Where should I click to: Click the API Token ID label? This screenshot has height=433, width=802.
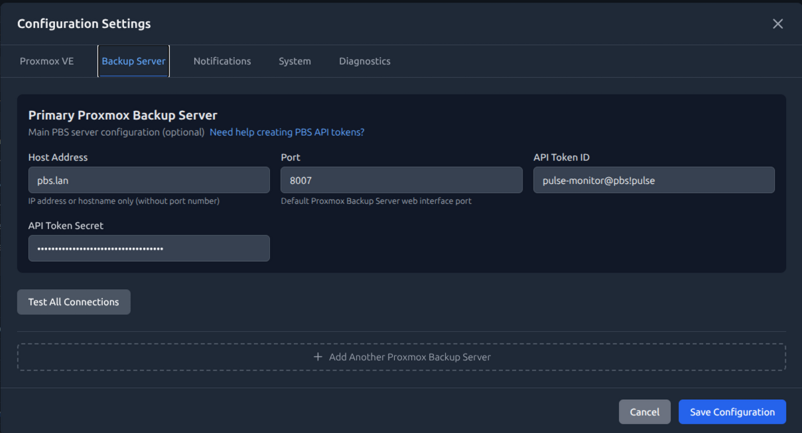[x=561, y=157]
